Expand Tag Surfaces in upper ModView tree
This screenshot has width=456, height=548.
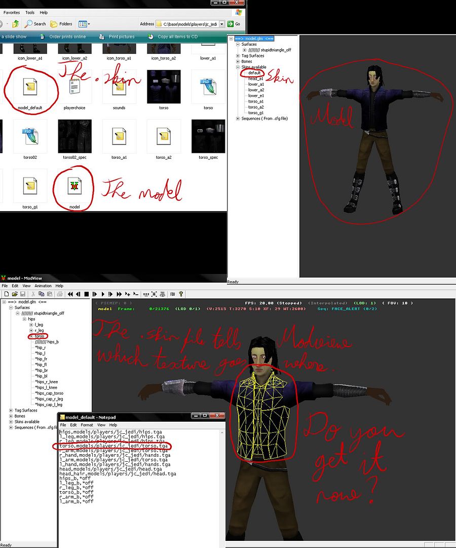[238, 56]
